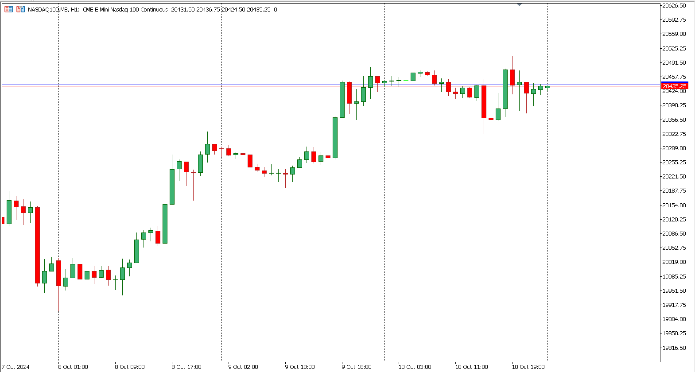Click the 19951.50 price scale label
This screenshot has width=695, height=372.
point(674,291)
